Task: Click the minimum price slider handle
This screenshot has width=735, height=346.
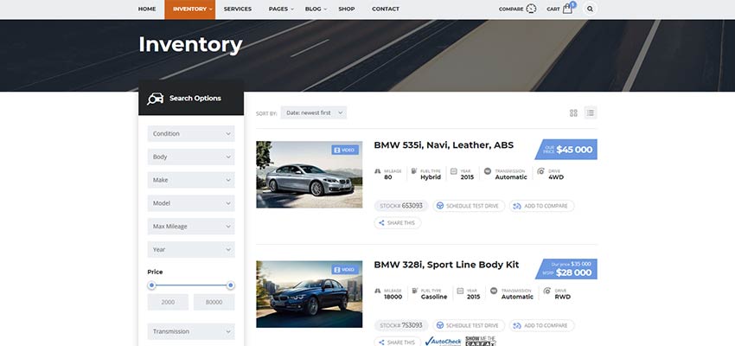Action: point(151,285)
